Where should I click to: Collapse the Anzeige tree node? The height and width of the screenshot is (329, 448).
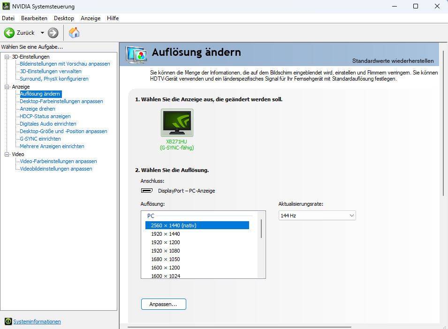(x=7, y=87)
